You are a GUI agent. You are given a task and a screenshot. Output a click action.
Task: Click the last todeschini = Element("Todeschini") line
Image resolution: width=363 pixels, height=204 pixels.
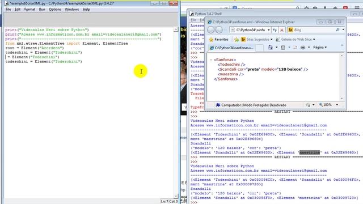(44, 62)
